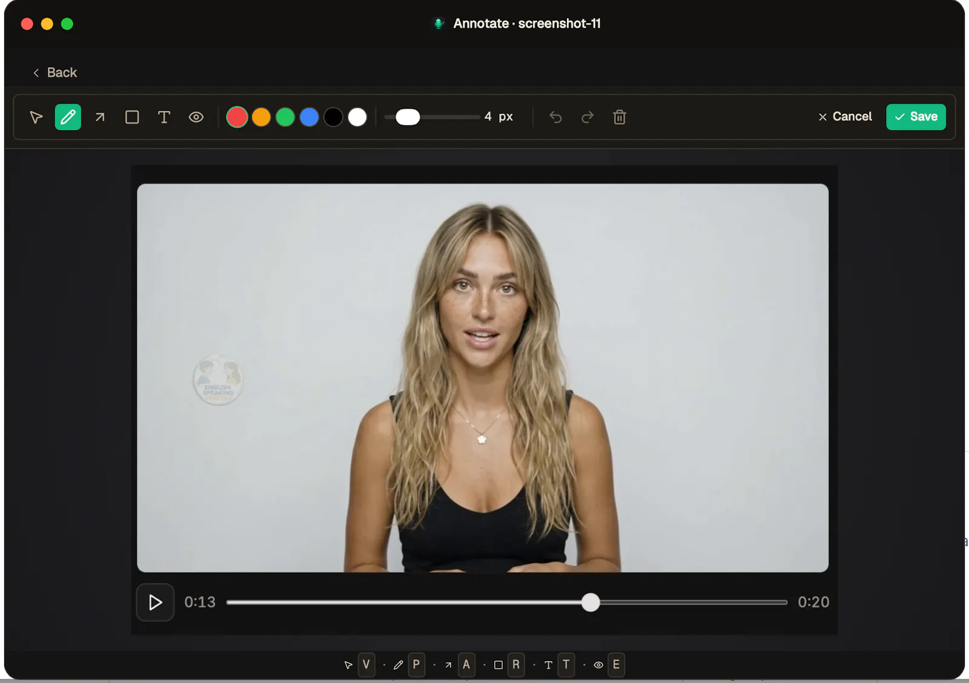Close the window with red button
The width and height of the screenshot is (969, 683).
[27, 24]
